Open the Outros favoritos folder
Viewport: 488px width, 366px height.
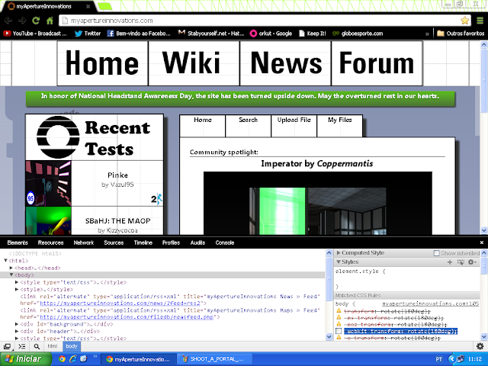(461, 34)
